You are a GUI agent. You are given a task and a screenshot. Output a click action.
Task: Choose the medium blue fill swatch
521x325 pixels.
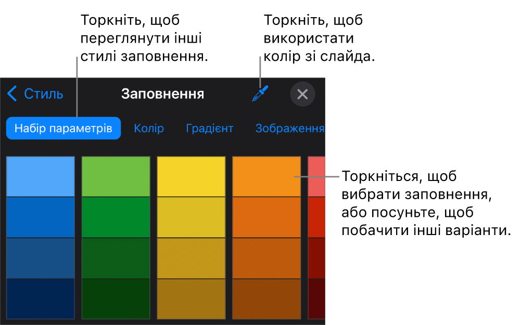click(41, 217)
